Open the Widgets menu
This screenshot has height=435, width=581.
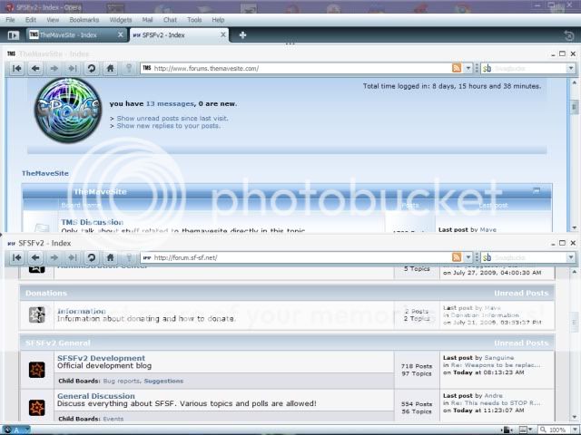coord(121,20)
